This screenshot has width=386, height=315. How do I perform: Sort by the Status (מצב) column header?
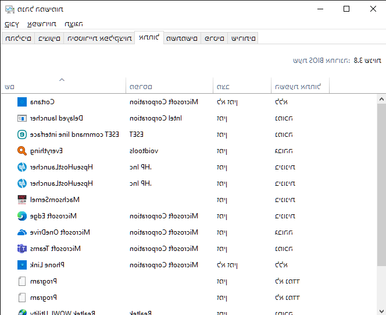tap(242, 87)
